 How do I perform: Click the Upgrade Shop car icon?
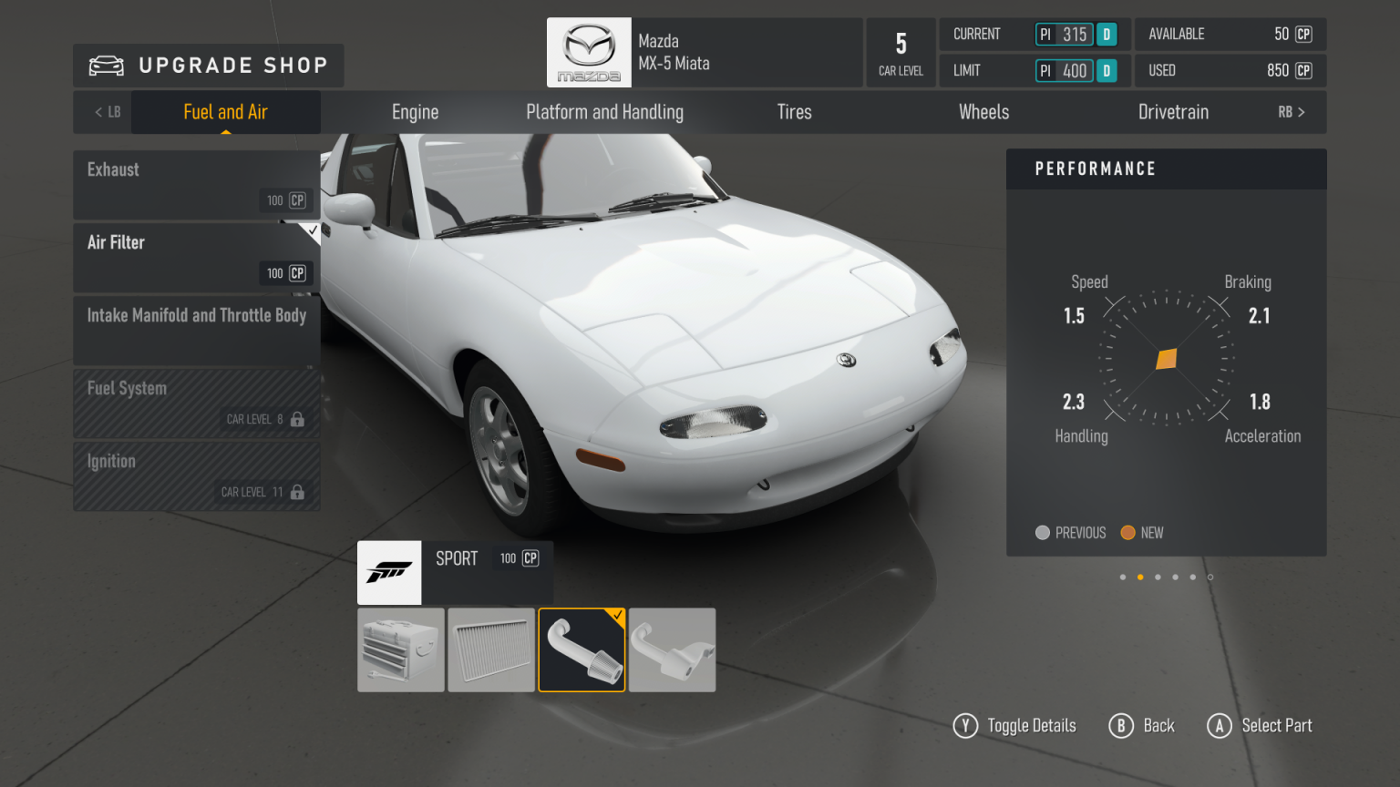[x=107, y=65]
